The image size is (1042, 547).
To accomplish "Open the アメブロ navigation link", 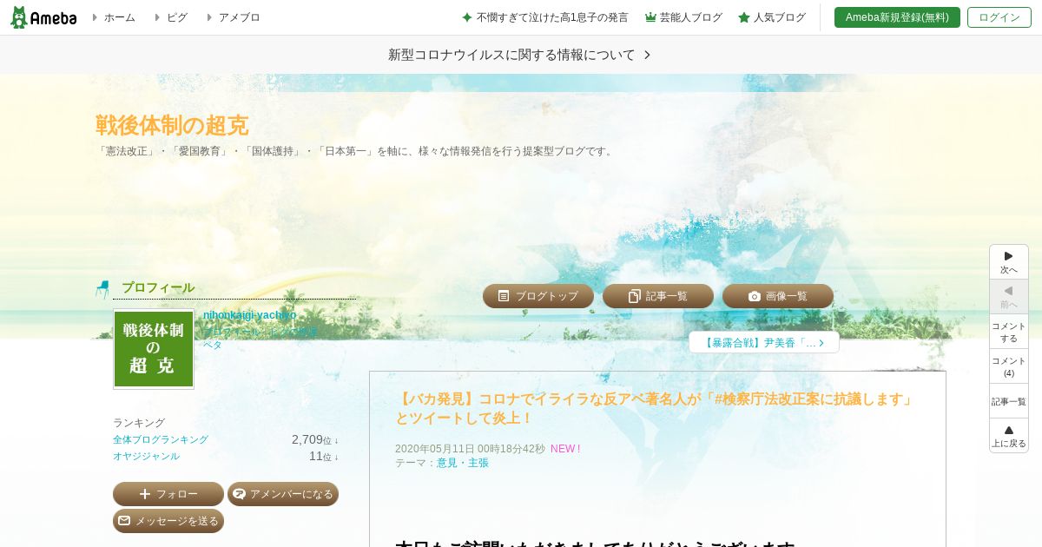I will [x=239, y=17].
